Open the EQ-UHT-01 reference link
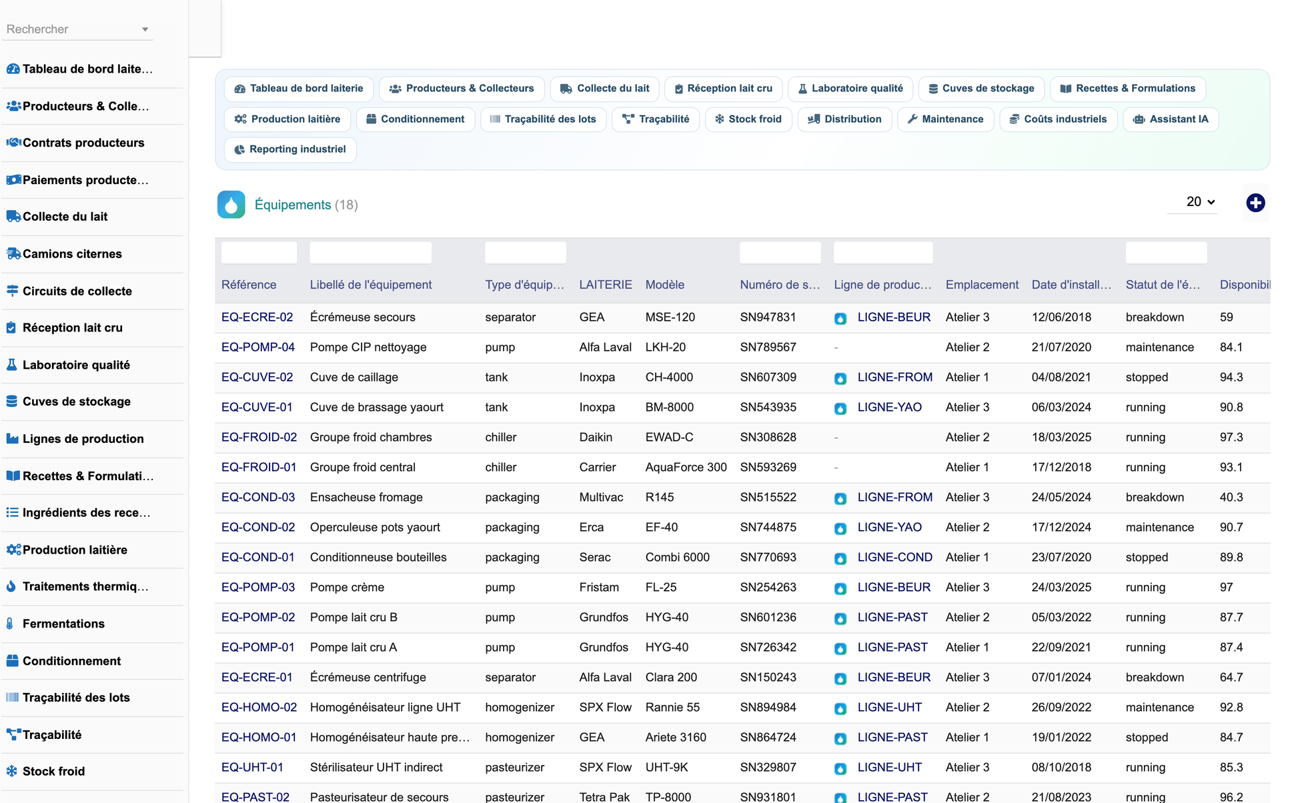The width and height of the screenshot is (1298, 803). point(252,767)
